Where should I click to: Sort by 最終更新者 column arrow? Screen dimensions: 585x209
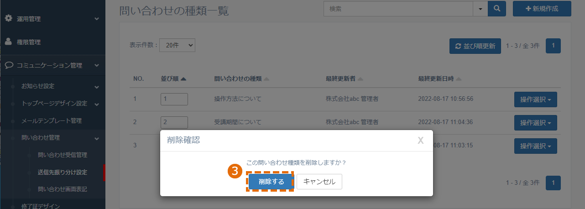click(x=360, y=79)
